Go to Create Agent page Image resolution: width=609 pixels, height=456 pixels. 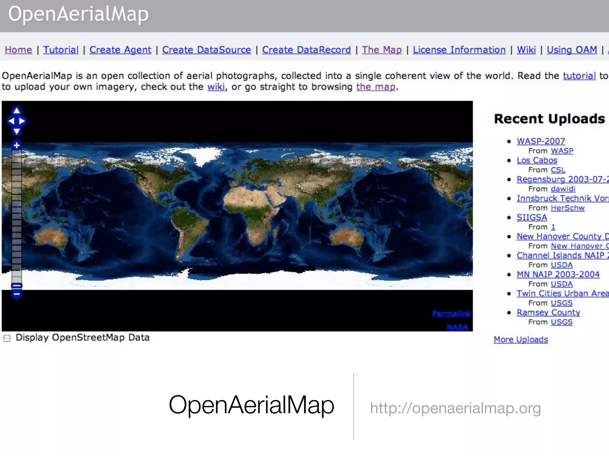click(120, 50)
